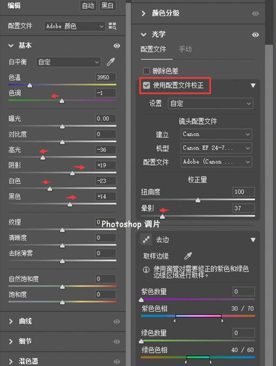This screenshot has width=276, height=366.
Task: Enable the 删除色差 checkbox
Action: pyautogui.click(x=146, y=71)
